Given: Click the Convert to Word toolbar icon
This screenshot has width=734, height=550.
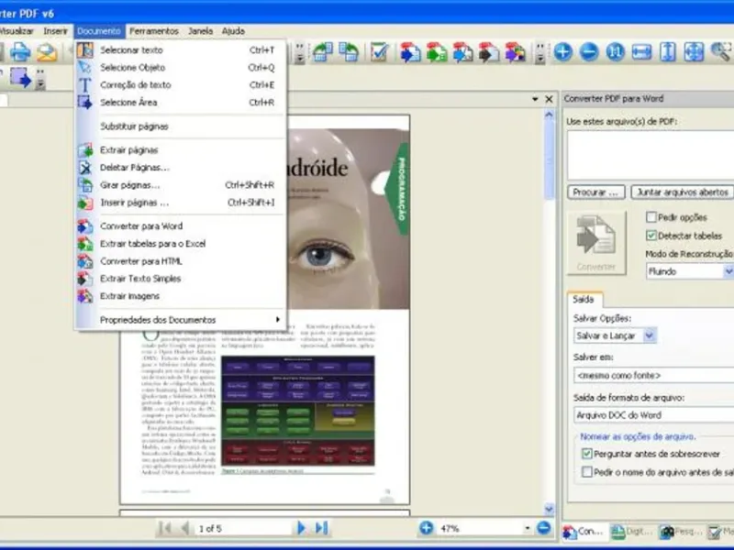Looking at the screenshot, I should click(x=410, y=52).
